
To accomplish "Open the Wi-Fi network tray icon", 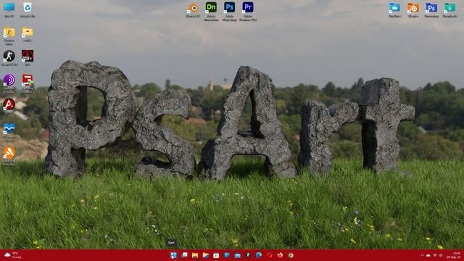I will (x=435, y=255).
